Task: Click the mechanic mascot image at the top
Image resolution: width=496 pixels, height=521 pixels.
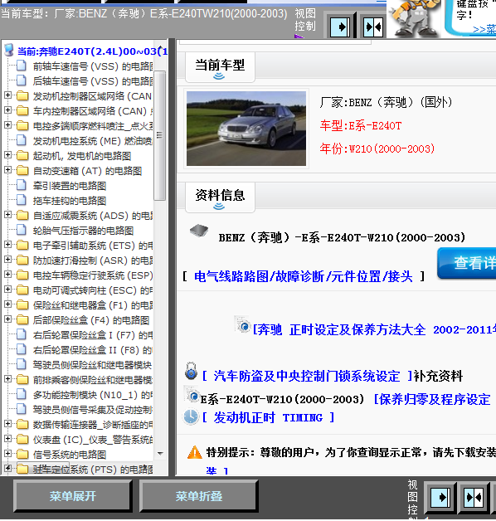Action: pos(414,18)
